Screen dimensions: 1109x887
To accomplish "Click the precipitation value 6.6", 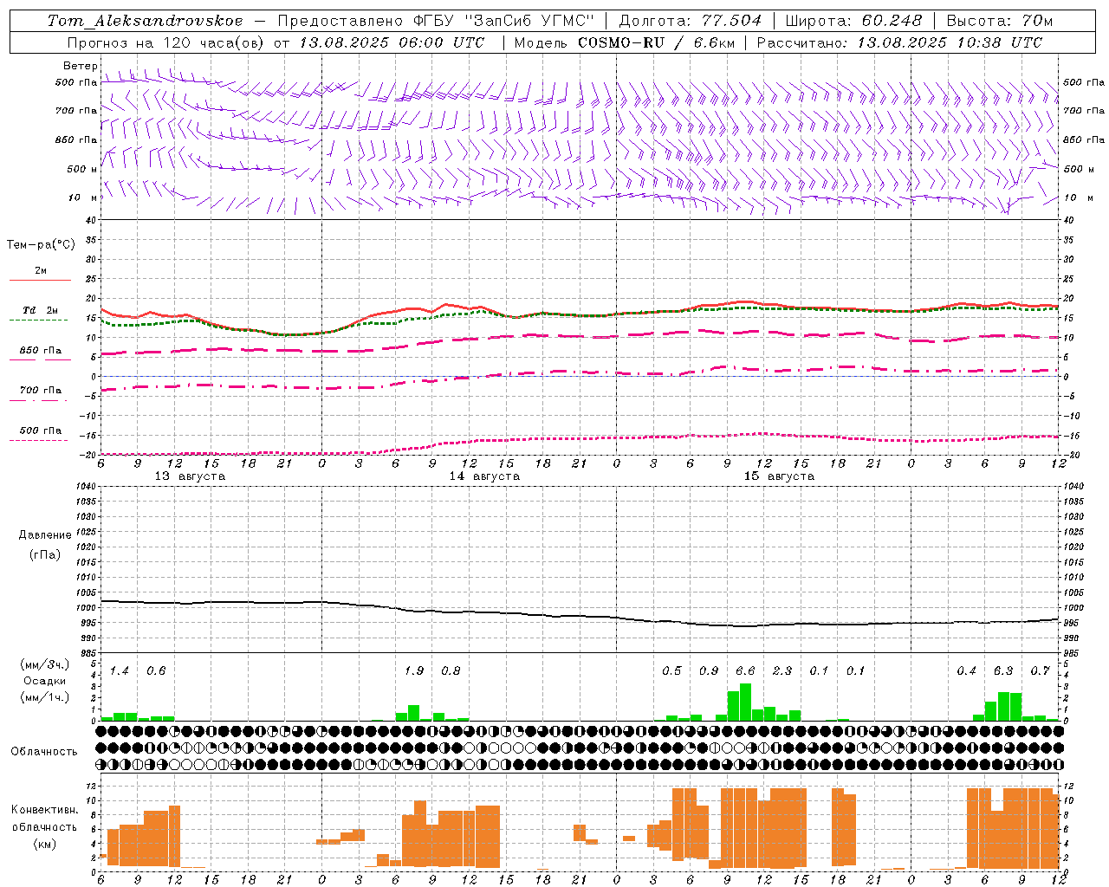I will 745,671.
